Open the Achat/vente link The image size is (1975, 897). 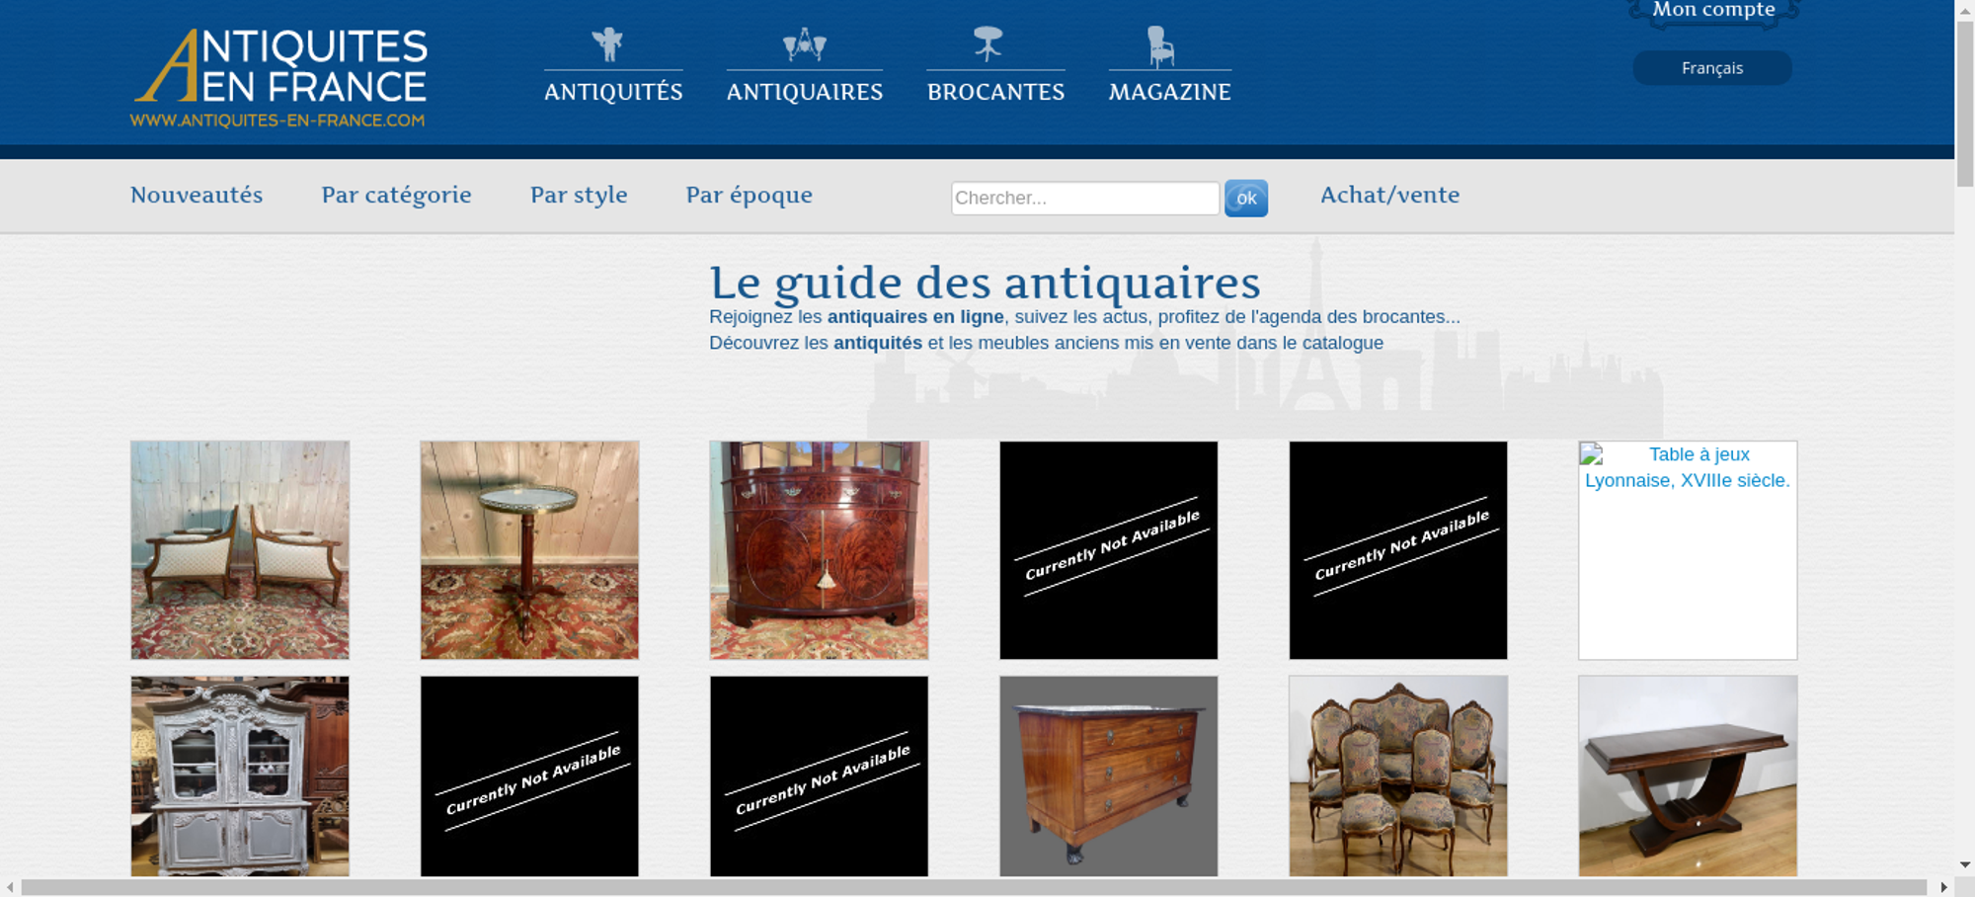1389,196
